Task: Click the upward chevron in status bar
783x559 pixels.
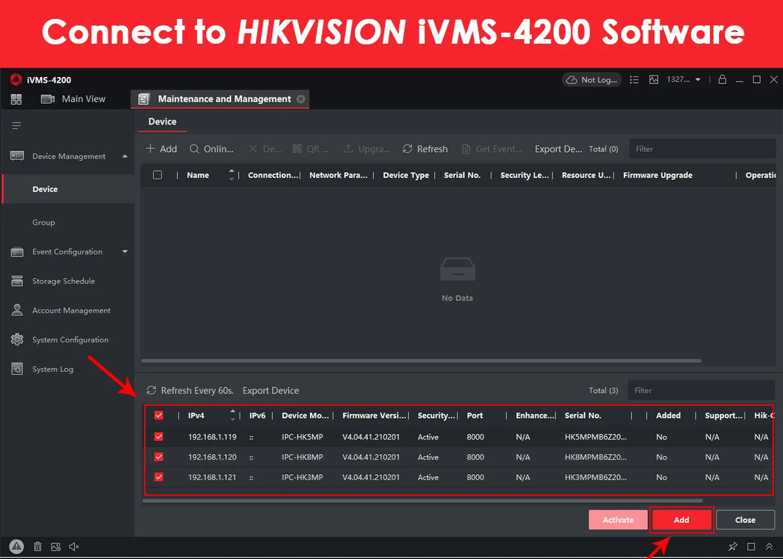Action: pos(769,547)
